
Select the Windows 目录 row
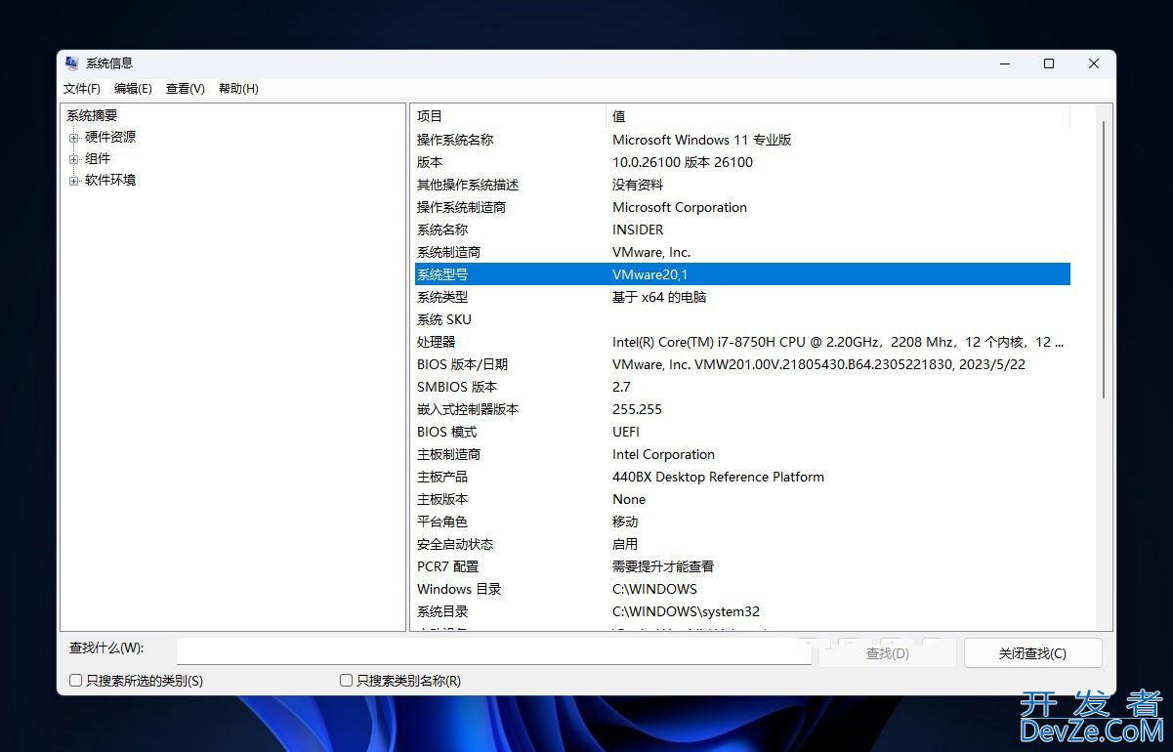pyautogui.click(x=741, y=589)
